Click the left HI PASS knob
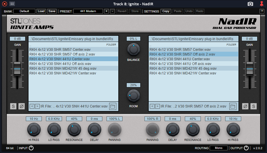Viewport: 267px width, 153px height. (34, 130)
